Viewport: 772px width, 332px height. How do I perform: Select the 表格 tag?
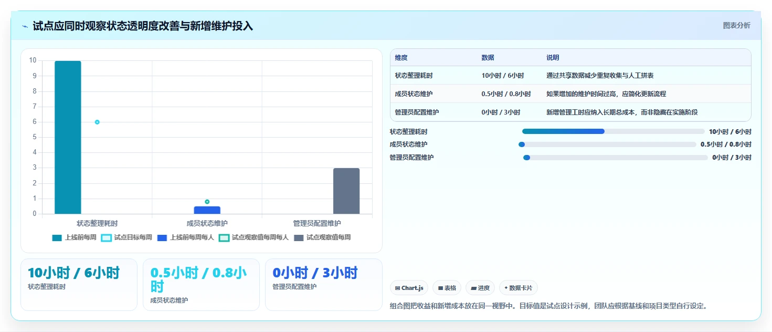click(447, 288)
